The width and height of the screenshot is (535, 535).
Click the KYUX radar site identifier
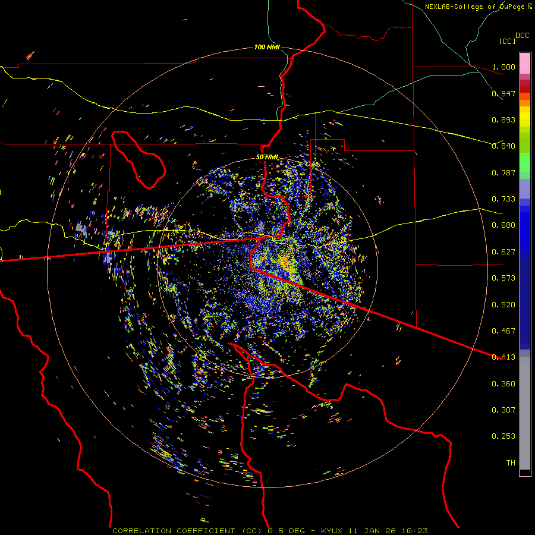pos(332,531)
